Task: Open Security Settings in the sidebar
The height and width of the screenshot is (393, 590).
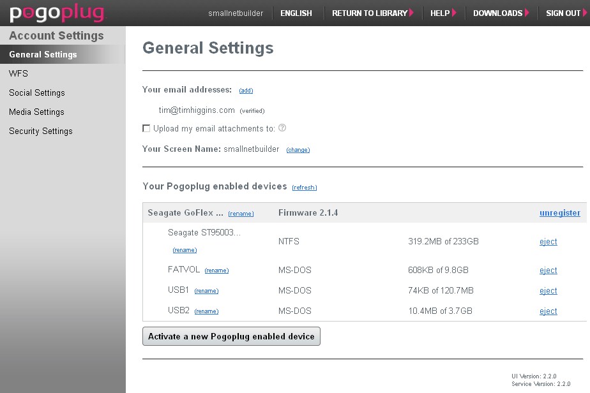Action: click(41, 131)
